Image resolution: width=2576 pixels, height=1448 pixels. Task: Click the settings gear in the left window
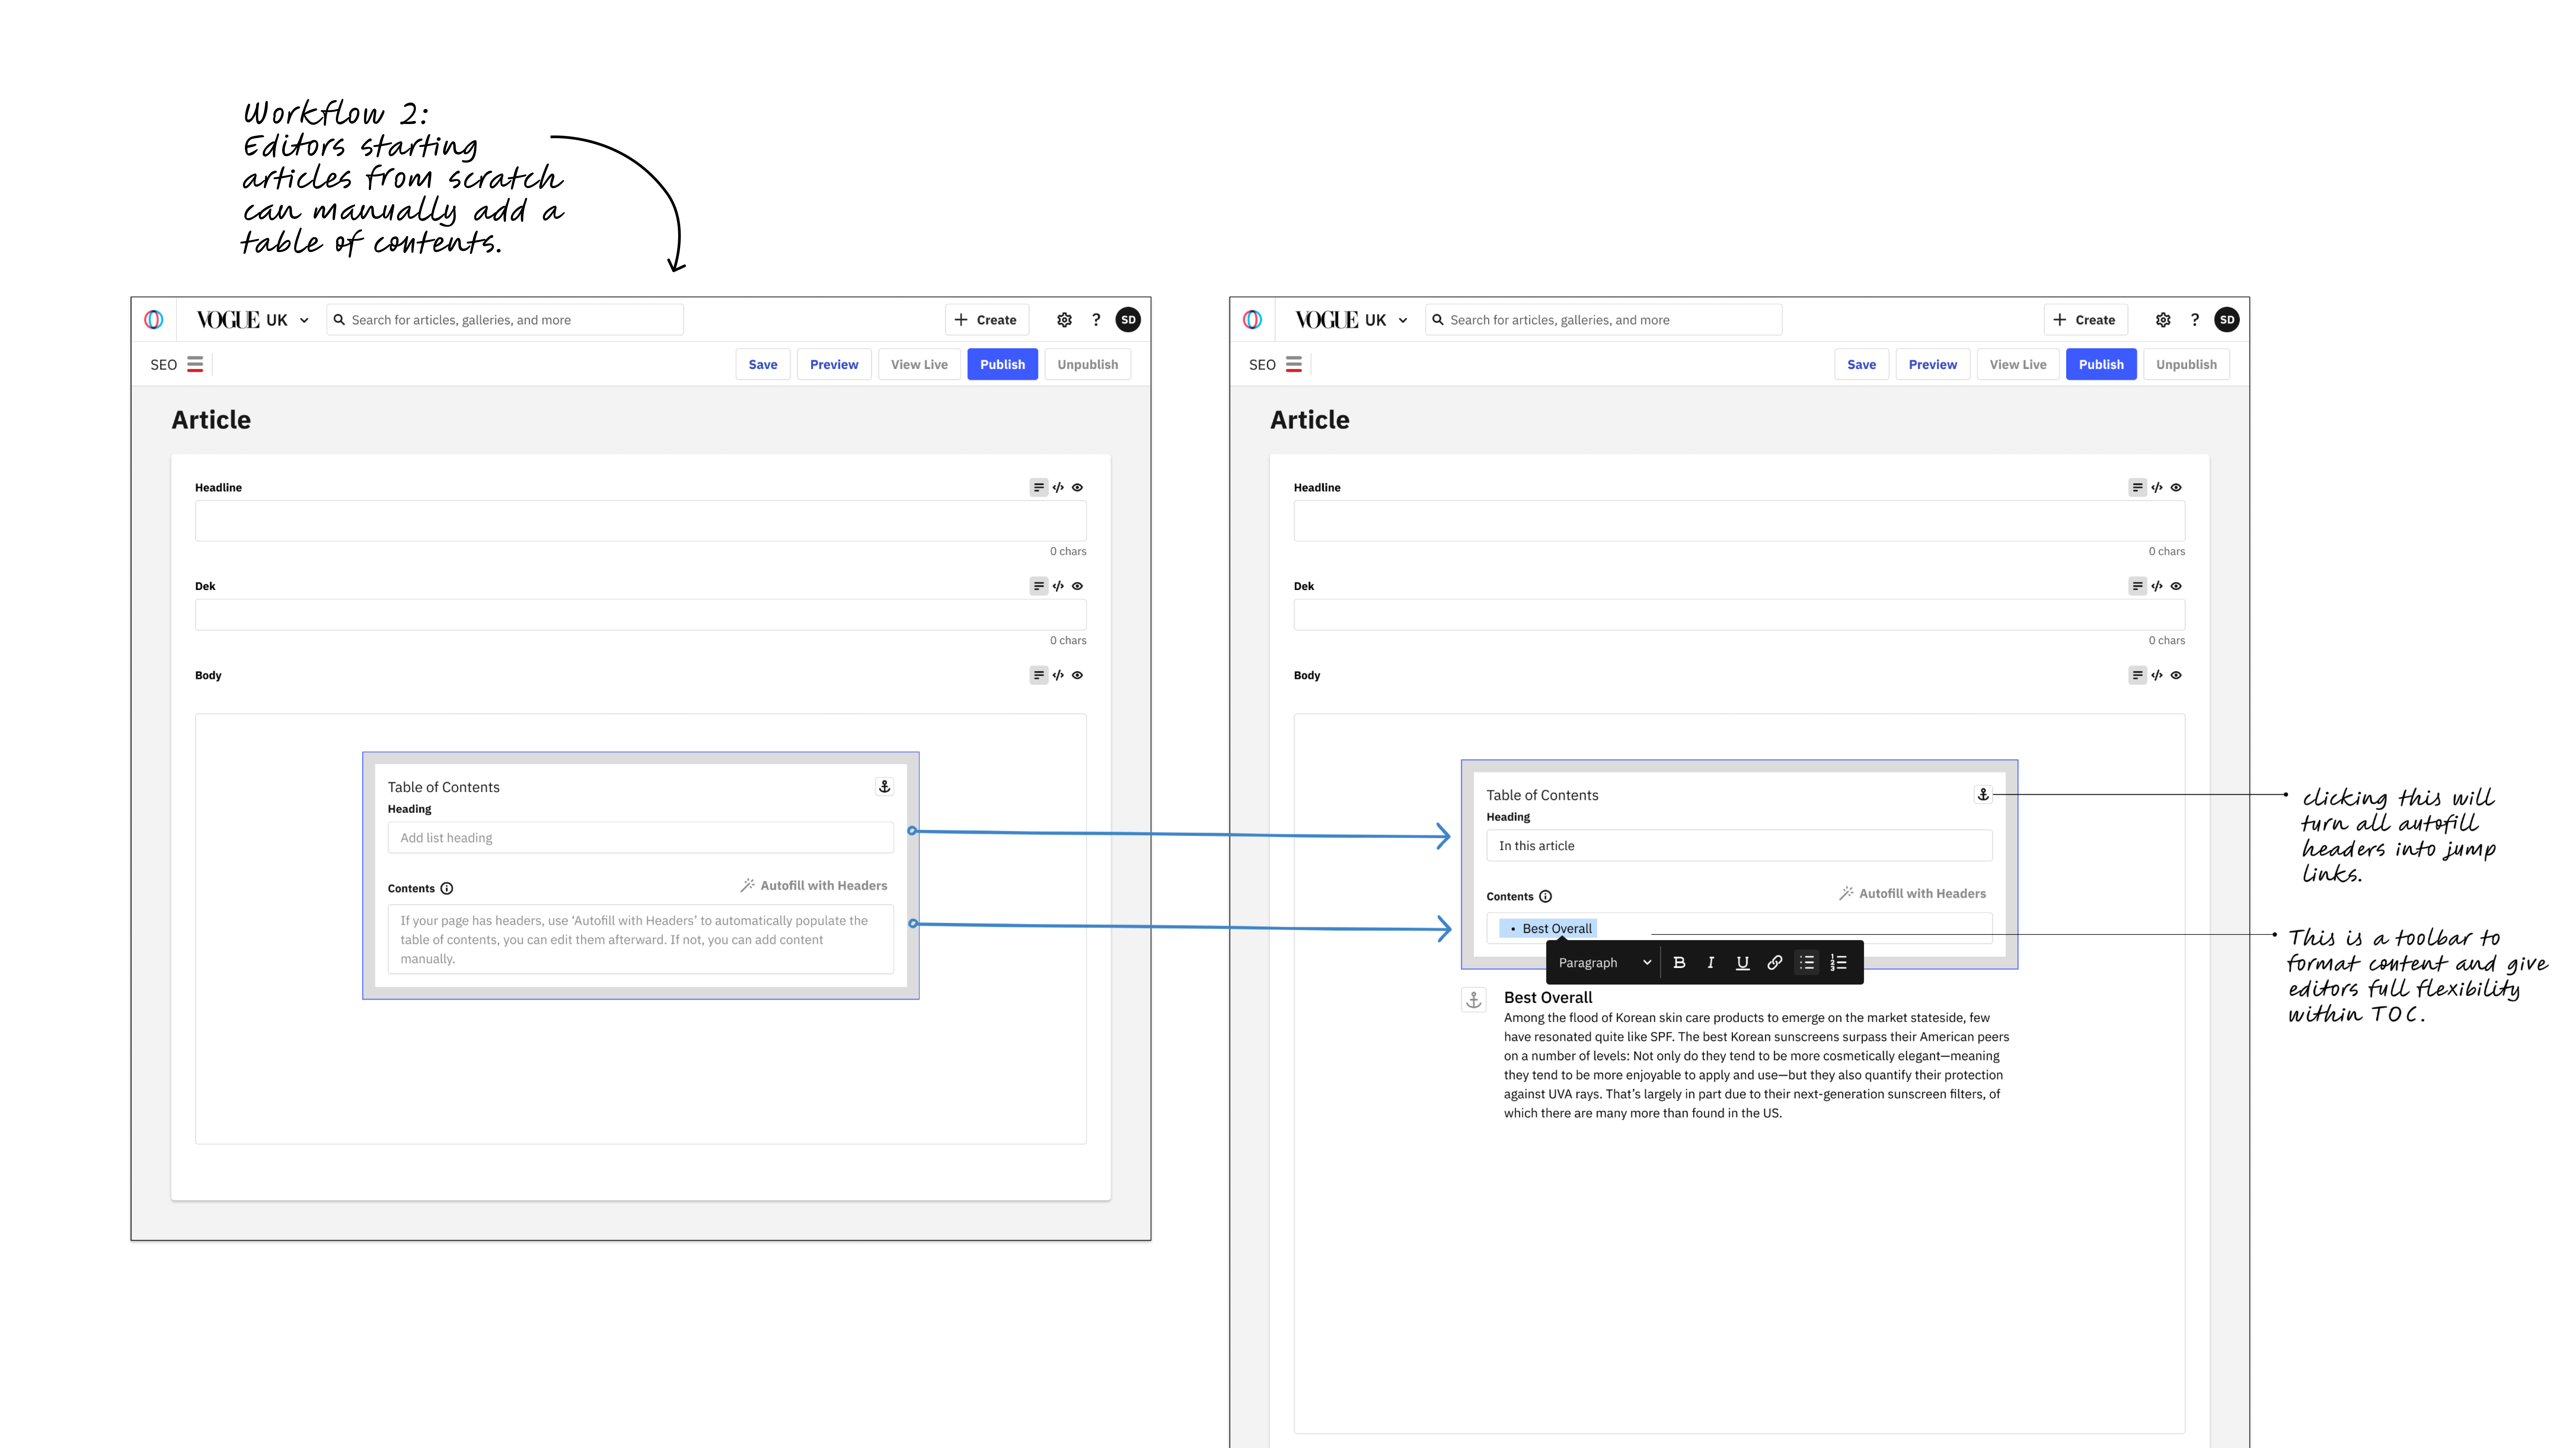coord(1064,320)
